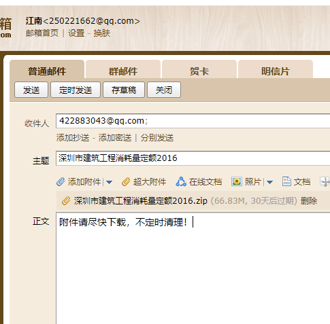This screenshot has height=324, width=330.
Task: Click the 收件人 label
Action: [x=37, y=124]
